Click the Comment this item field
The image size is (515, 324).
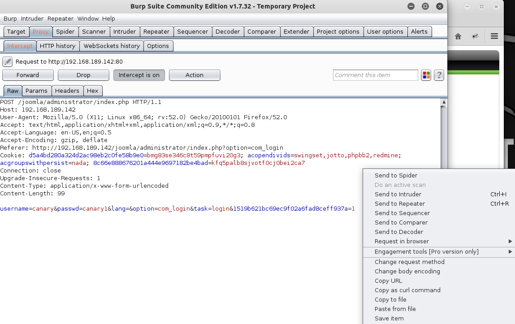376,75
